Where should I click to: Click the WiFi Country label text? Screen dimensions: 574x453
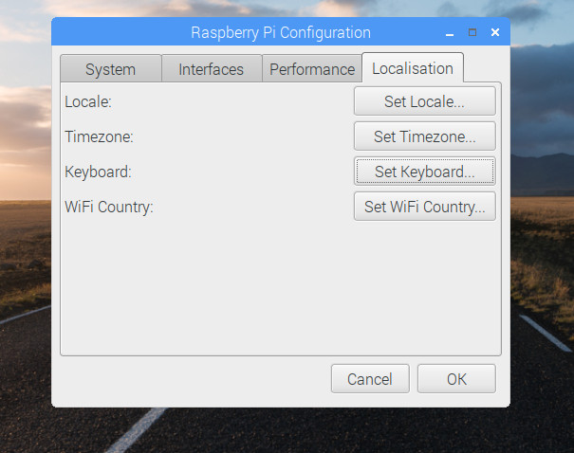pos(109,207)
